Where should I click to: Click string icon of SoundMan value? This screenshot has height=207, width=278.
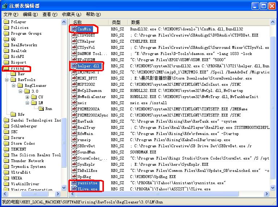click(x=74, y=152)
